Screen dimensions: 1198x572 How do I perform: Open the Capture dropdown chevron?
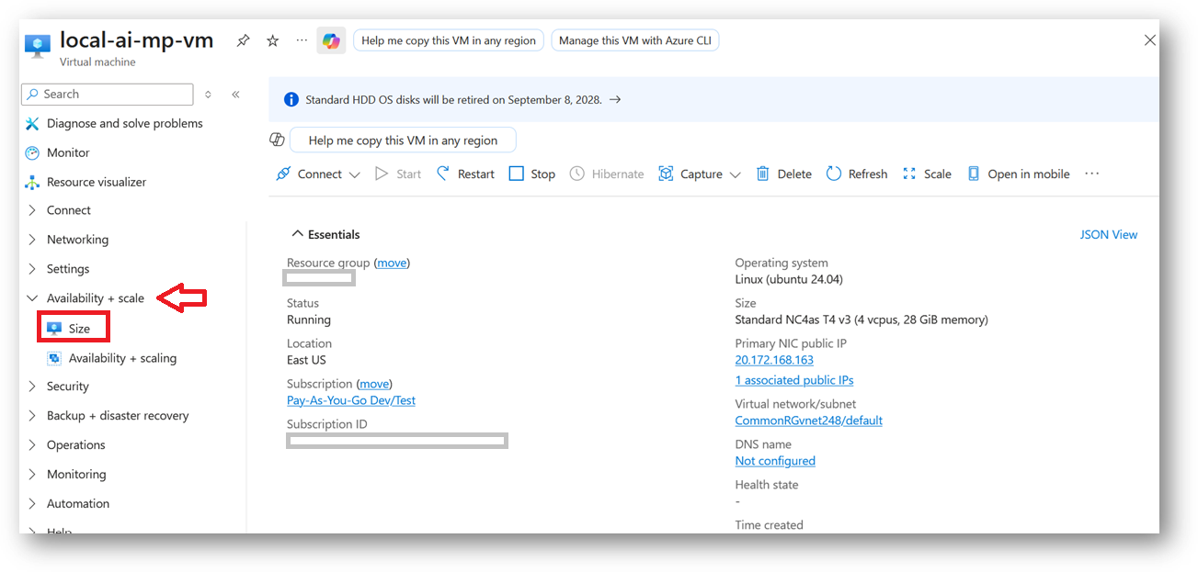pyautogui.click(x=735, y=174)
